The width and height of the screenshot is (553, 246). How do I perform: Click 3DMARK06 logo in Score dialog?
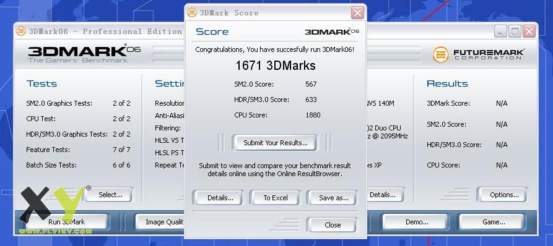click(x=331, y=32)
